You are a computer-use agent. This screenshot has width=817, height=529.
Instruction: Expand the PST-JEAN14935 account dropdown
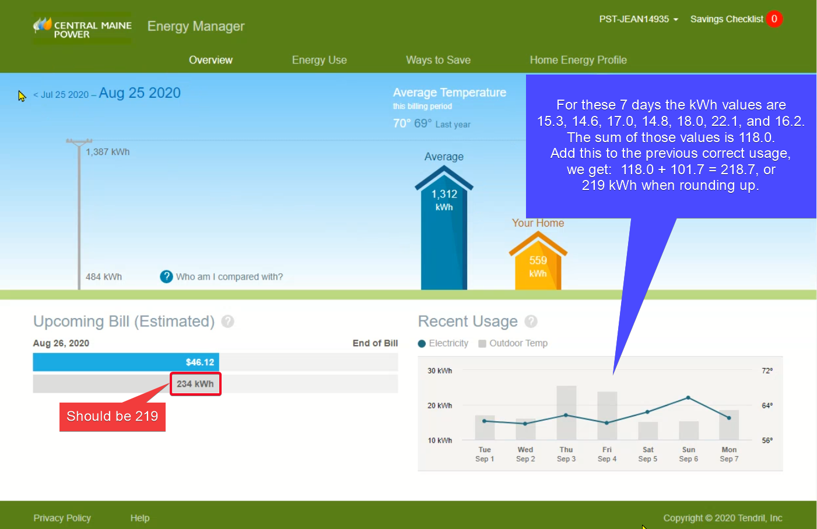pyautogui.click(x=639, y=19)
